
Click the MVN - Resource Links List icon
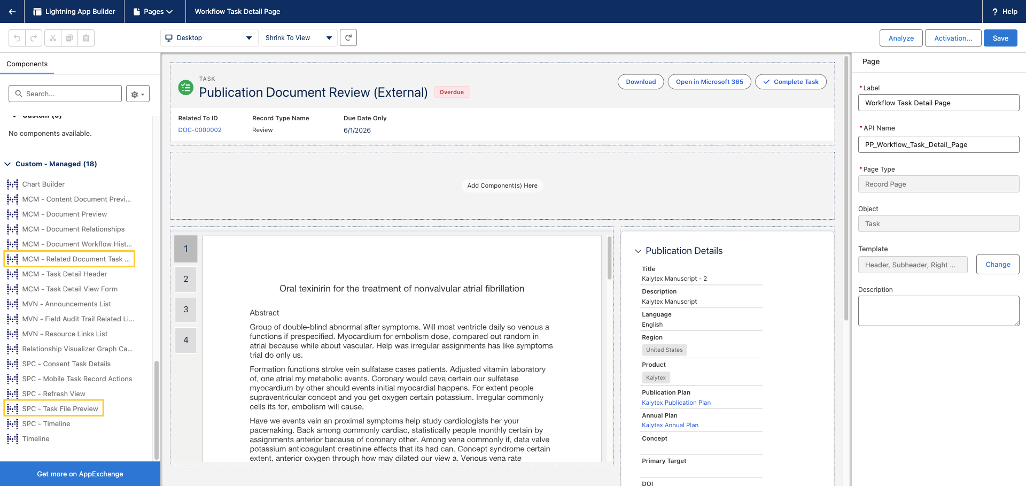(x=12, y=334)
